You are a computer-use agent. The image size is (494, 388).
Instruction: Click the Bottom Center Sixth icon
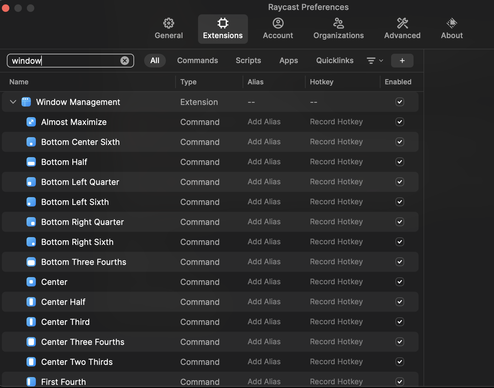coord(31,142)
